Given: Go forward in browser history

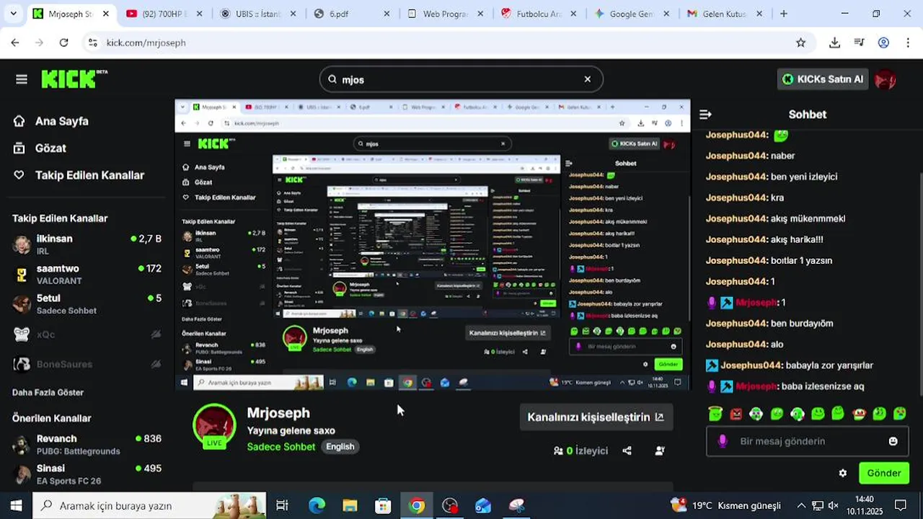Looking at the screenshot, I should 39,43.
